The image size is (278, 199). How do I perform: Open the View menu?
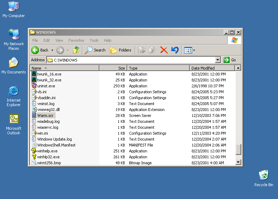click(59, 40)
